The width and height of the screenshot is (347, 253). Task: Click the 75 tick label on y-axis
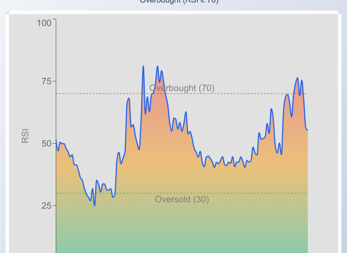point(46,81)
